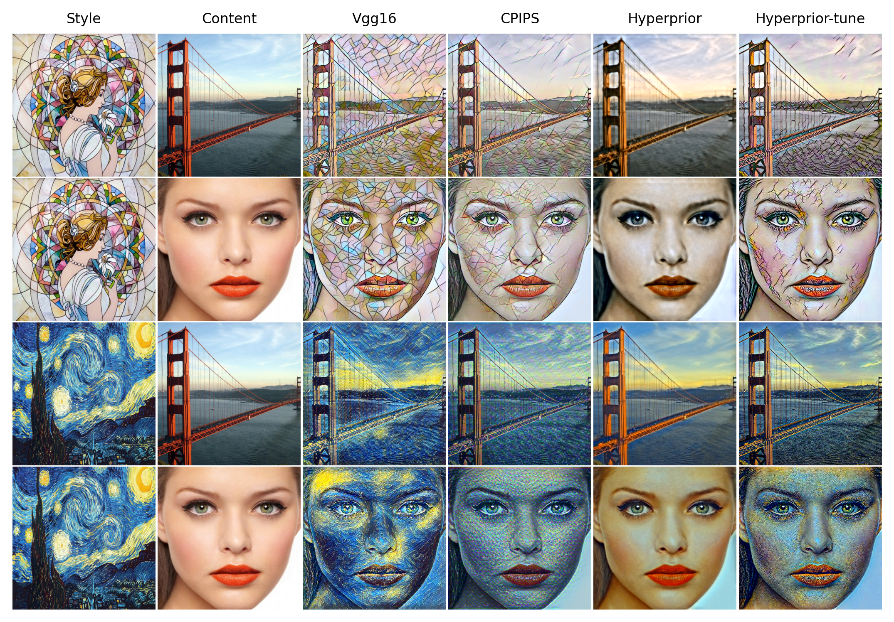894x622 pixels.
Task: Open the Hyperprior-tune cracked-face stained glass result
Action: point(810,249)
